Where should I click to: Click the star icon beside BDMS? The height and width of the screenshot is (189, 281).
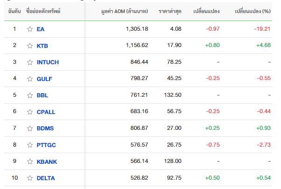tap(30, 128)
